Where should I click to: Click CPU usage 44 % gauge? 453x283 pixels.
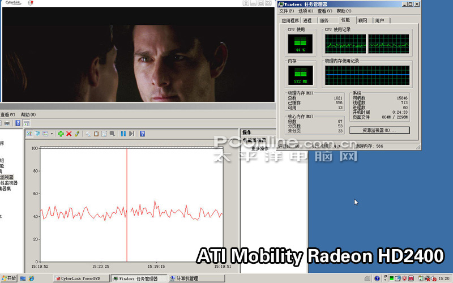(300, 44)
